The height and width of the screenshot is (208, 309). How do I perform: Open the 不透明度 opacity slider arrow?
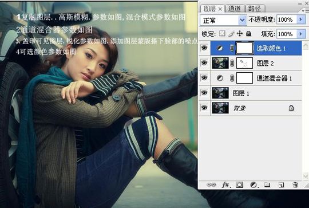301,19
